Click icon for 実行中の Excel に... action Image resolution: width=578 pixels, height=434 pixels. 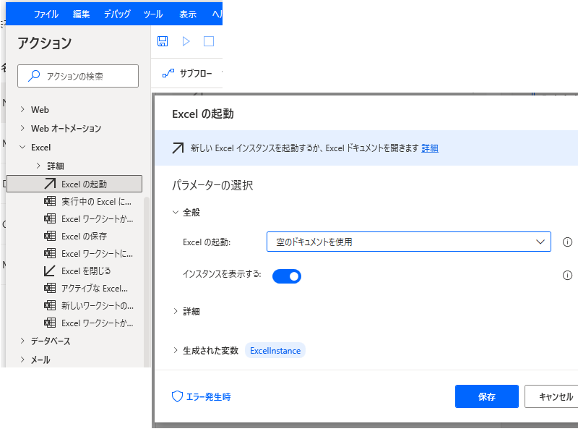tap(50, 202)
